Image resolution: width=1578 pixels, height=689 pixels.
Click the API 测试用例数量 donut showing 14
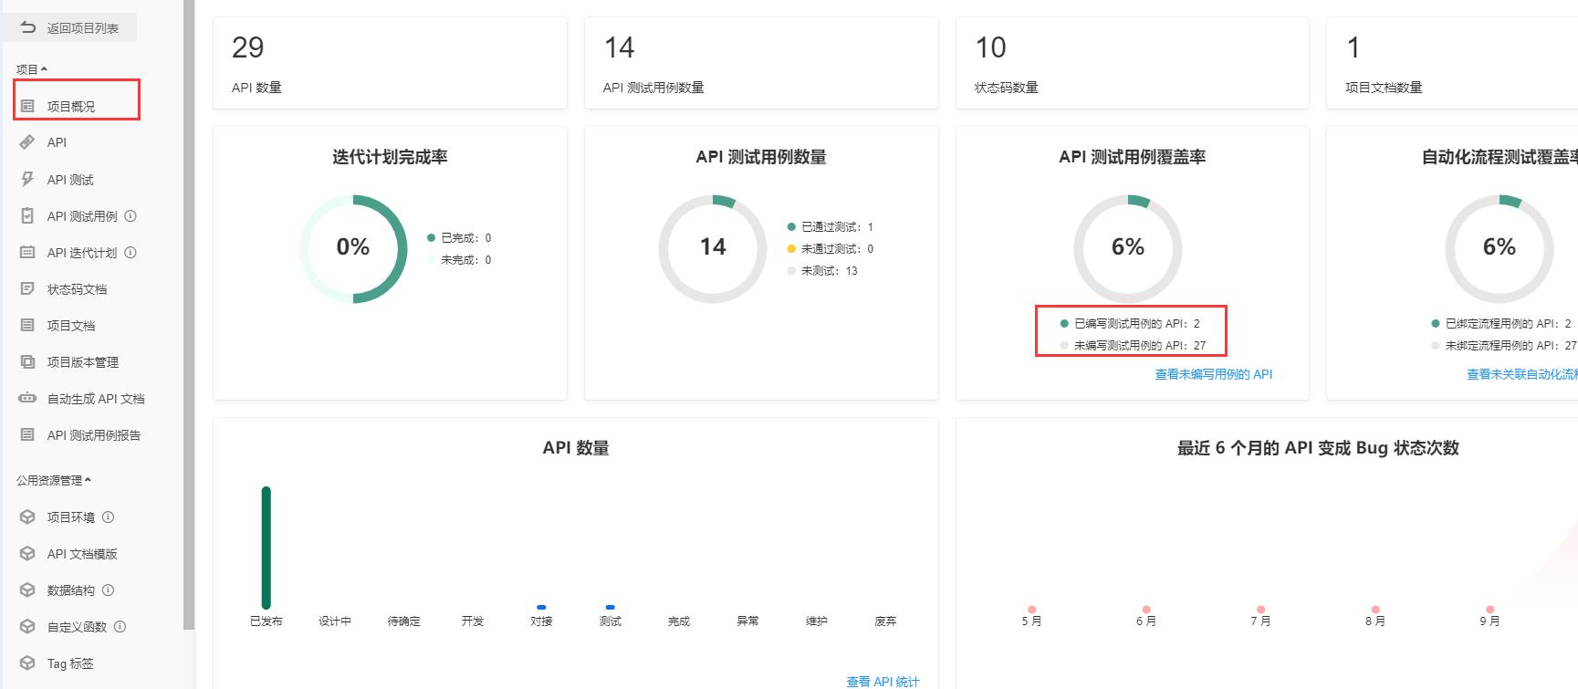point(713,248)
